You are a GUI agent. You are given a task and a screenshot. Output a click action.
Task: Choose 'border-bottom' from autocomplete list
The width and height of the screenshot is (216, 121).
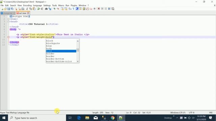click(61, 59)
